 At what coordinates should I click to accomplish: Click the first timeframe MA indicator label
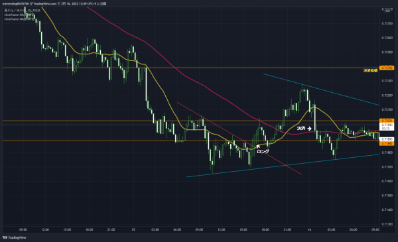[19, 15]
